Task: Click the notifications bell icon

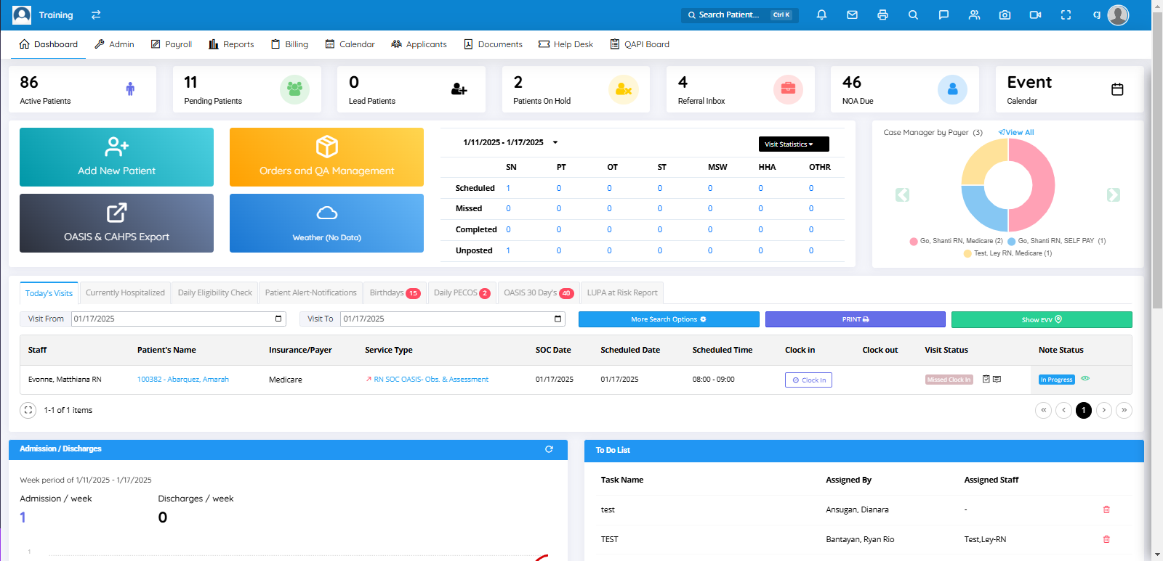Action: 821,15
